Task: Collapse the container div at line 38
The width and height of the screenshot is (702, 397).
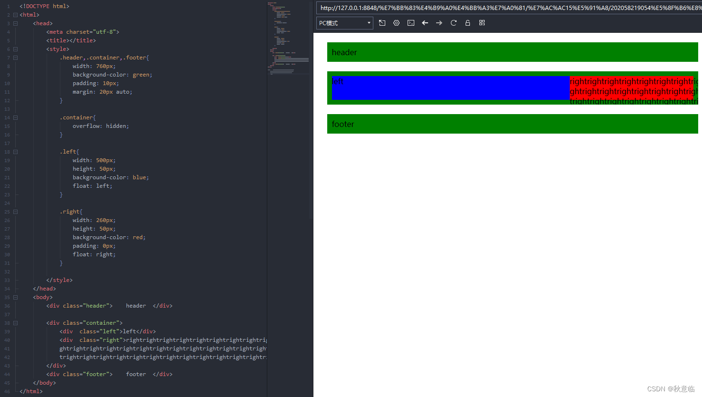Action: pyautogui.click(x=15, y=323)
